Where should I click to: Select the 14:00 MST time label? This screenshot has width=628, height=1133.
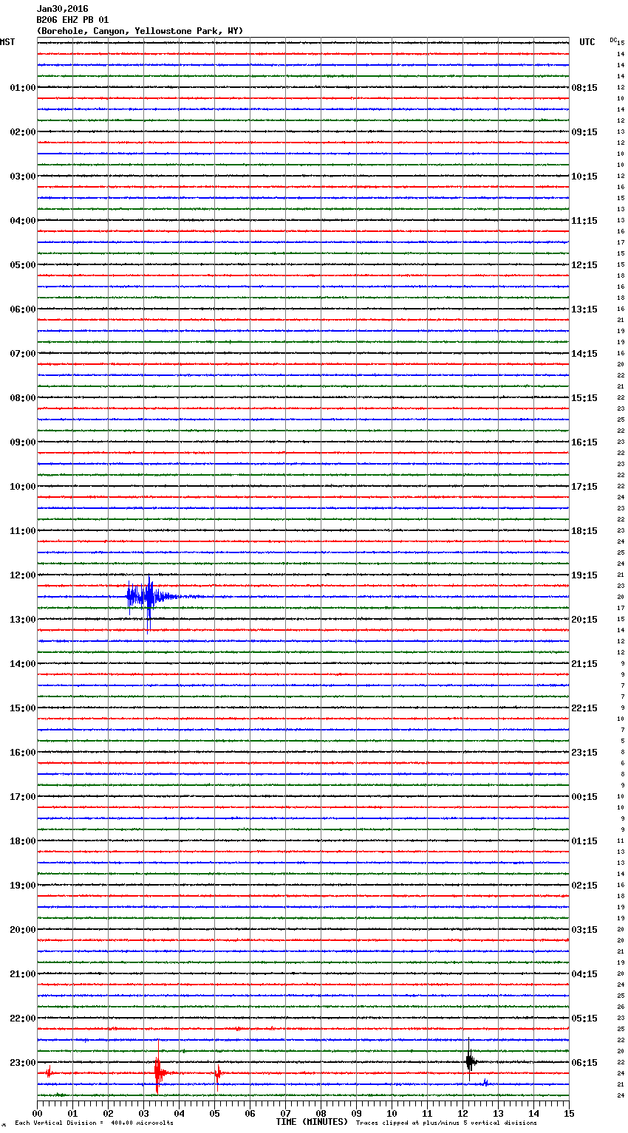pos(22,664)
